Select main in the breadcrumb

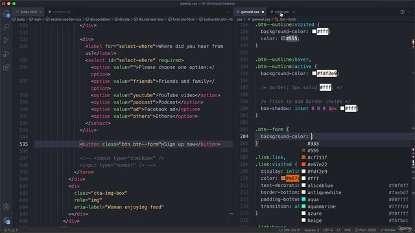38,19
